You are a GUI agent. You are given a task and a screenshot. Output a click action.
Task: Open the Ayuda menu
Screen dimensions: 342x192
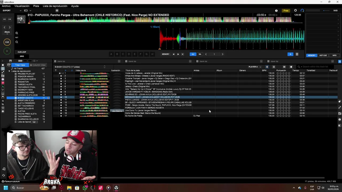tap(75, 6)
